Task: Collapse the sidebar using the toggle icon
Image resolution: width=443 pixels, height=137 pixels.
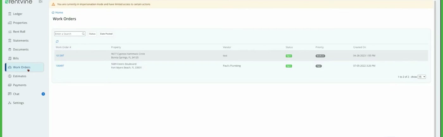Action: [x=41, y=2]
